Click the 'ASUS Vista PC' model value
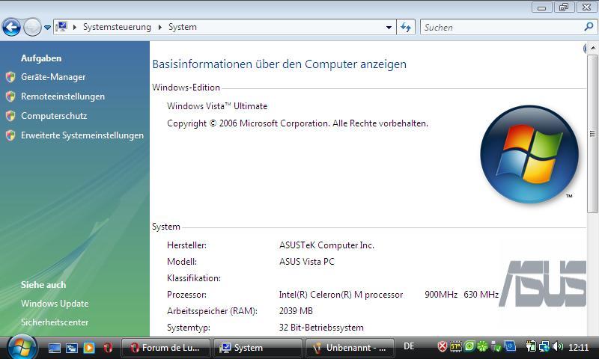The height and width of the screenshot is (359, 599). 307,262
